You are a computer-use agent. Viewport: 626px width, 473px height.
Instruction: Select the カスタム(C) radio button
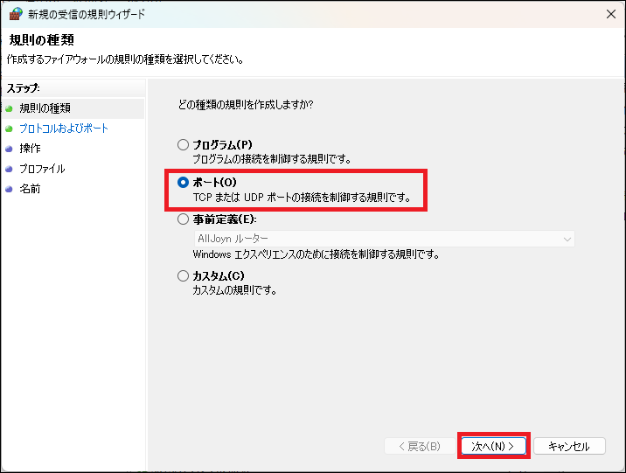click(184, 275)
